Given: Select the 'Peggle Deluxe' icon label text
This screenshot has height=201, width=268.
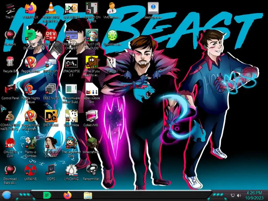Looking at the screenshot, I should pyautogui.click(x=31, y=71).
